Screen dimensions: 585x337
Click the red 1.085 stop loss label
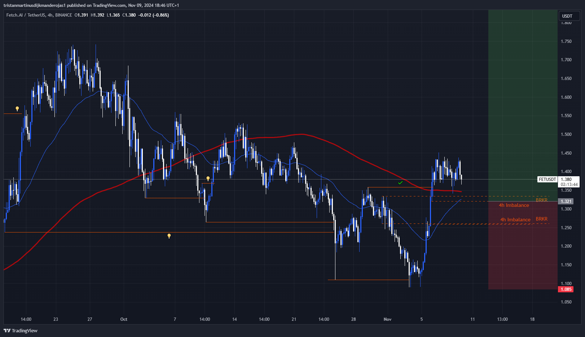[566, 289]
